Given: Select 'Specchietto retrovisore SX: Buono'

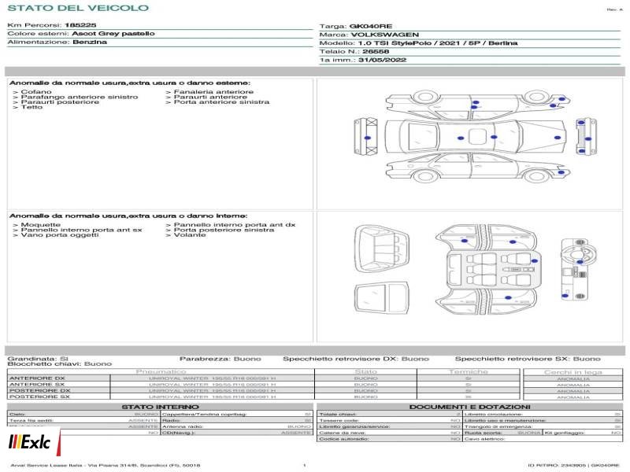Looking at the screenshot, I should tap(528, 359).
